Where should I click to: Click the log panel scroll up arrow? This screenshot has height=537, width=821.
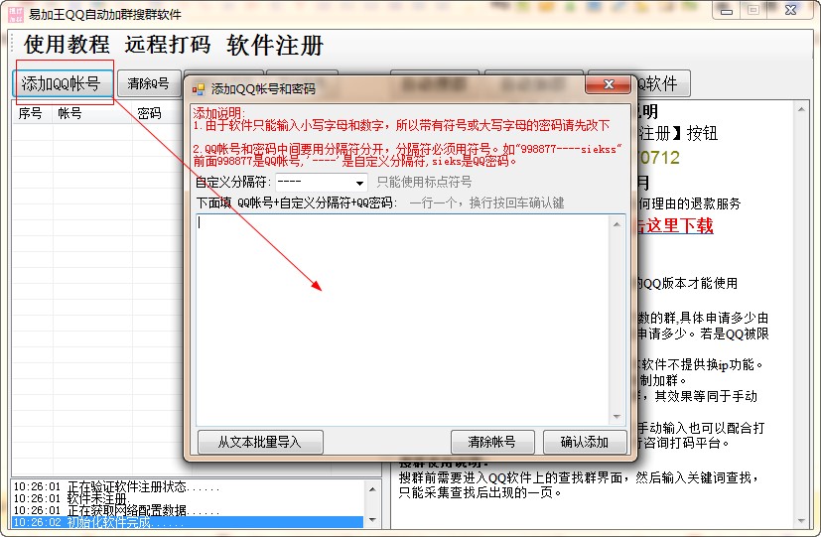pos(372,488)
